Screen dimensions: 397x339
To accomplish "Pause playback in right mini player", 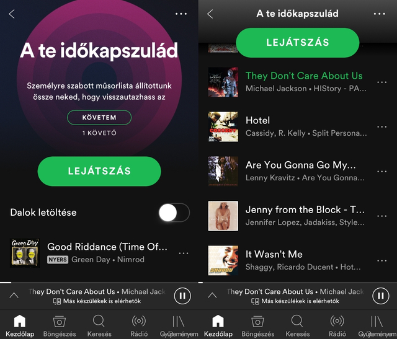I will pyautogui.click(x=380, y=296).
